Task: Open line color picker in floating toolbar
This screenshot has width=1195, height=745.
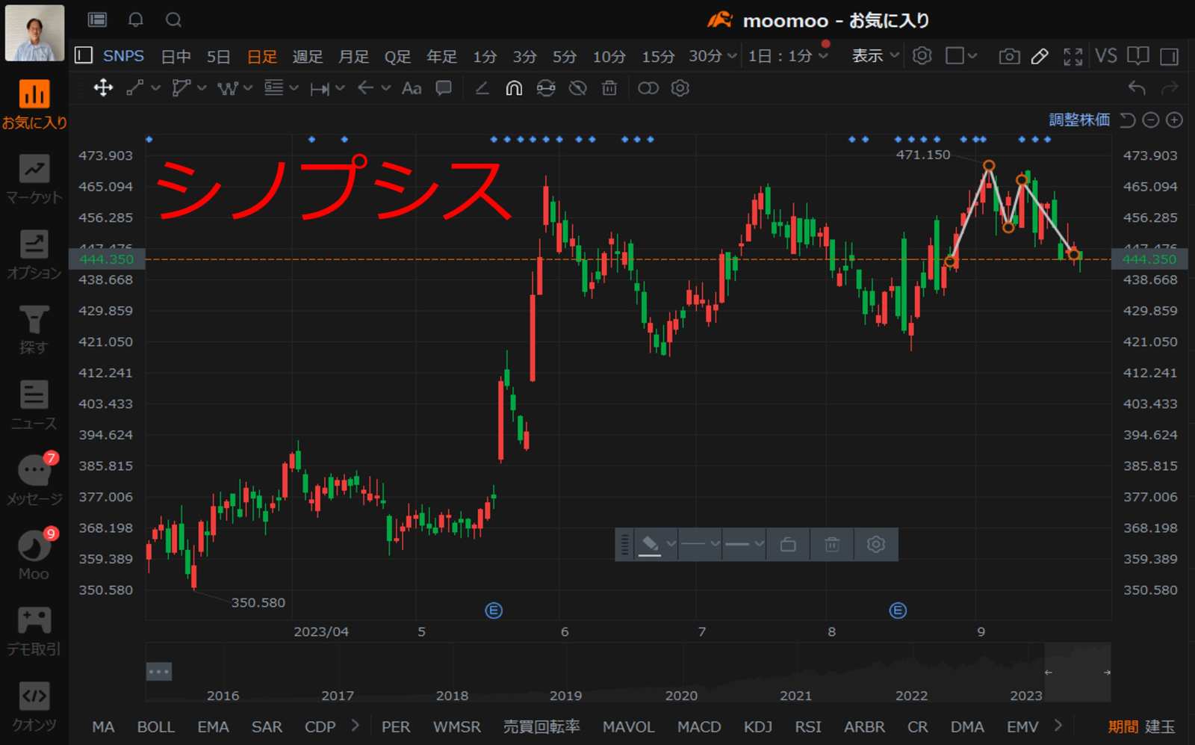Action: pyautogui.click(x=657, y=544)
